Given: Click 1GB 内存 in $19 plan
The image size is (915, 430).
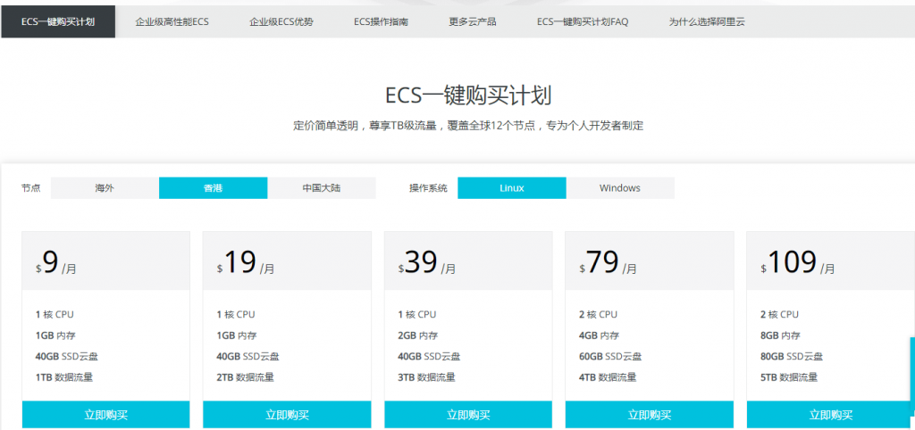Looking at the screenshot, I should coord(236,335).
